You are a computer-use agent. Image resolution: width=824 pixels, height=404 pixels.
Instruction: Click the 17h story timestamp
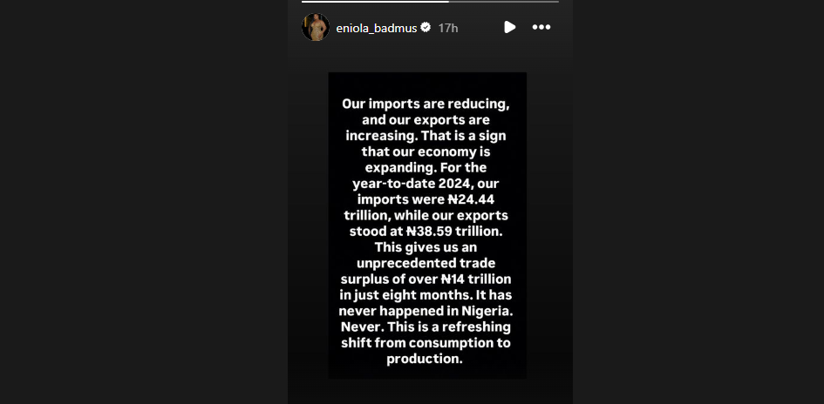coord(448,28)
